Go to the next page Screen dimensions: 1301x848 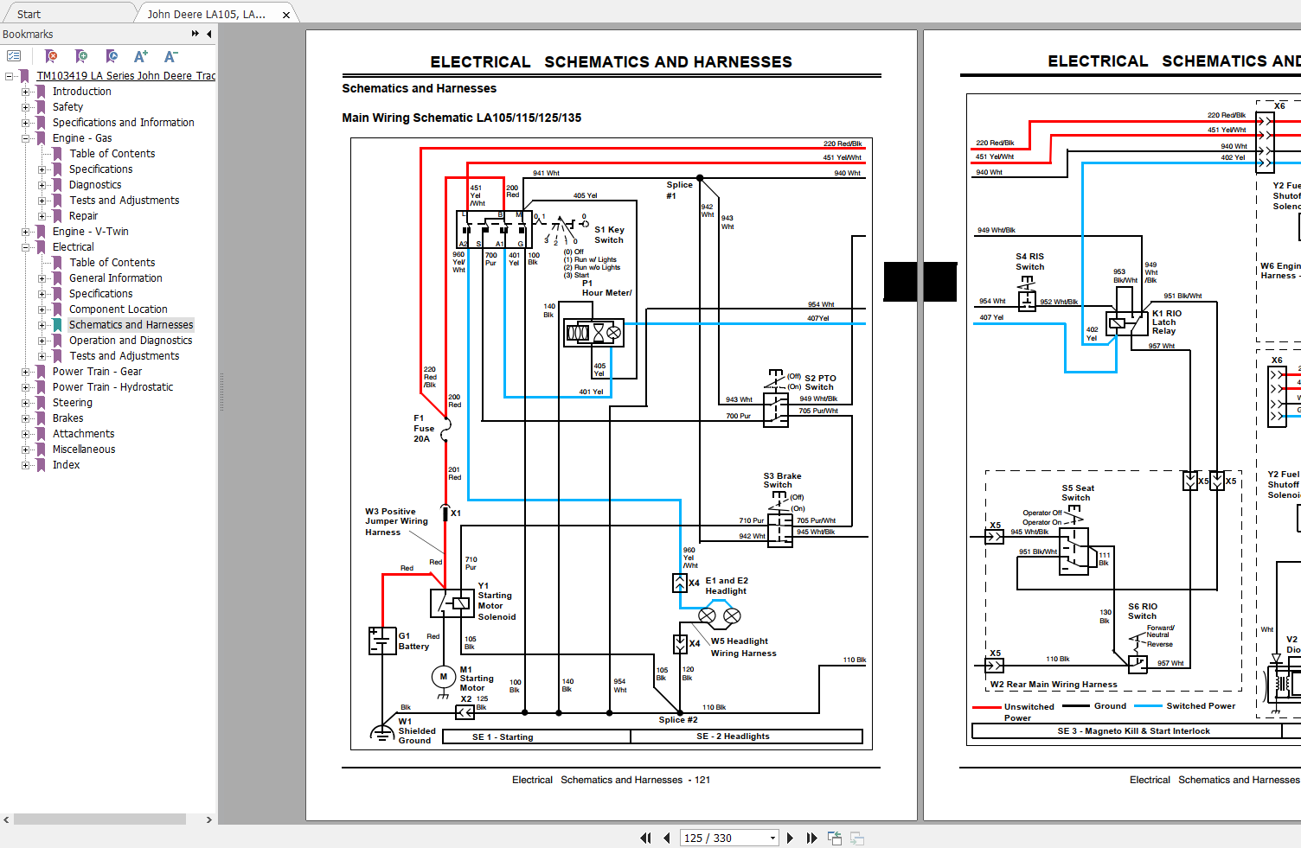click(x=790, y=838)
